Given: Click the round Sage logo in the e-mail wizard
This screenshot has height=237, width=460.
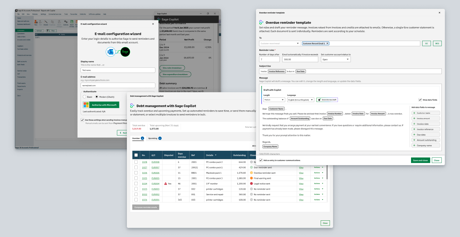Looking at the screenshot, I should point(125,52).
